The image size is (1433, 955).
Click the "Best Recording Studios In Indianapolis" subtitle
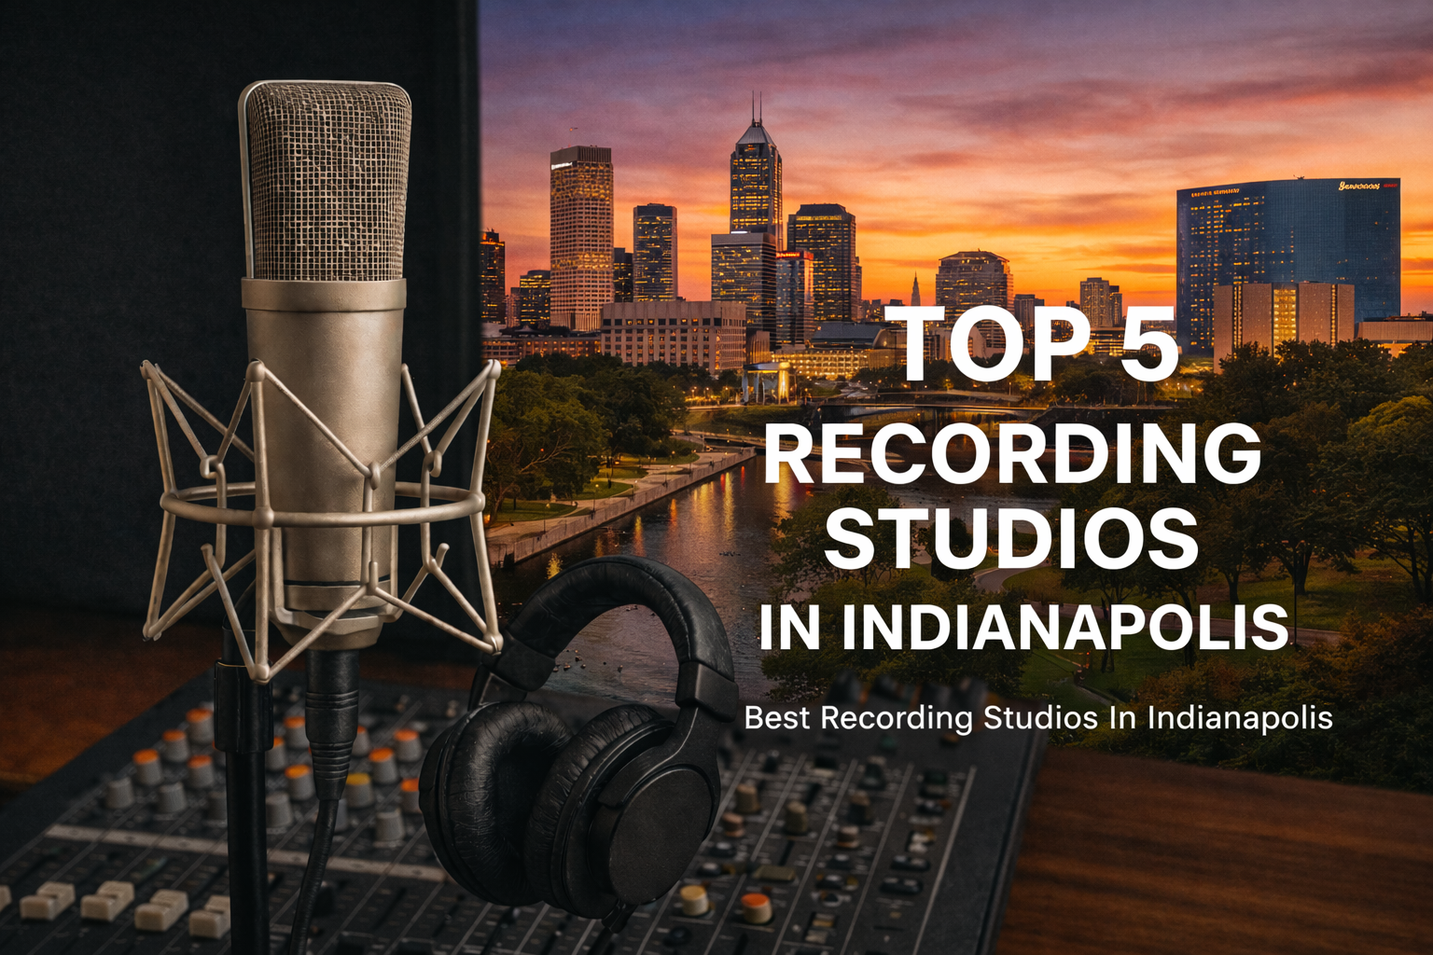tap(1038, 718)
